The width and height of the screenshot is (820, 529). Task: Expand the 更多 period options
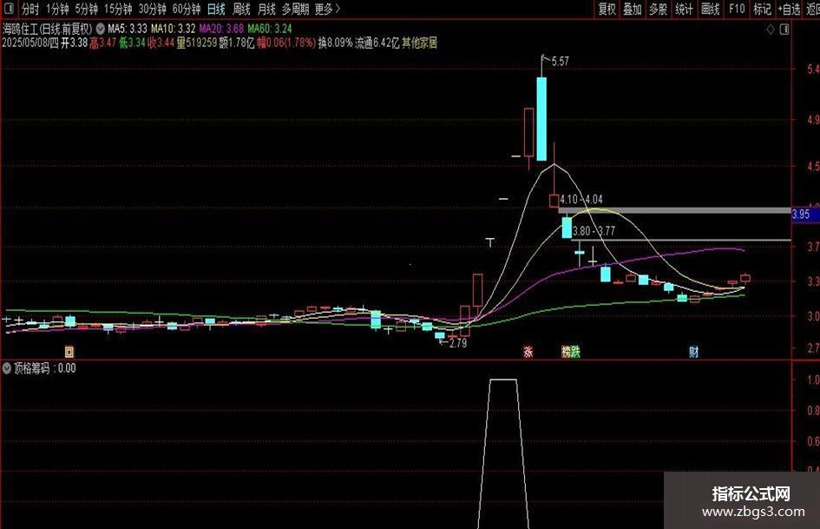327,9
